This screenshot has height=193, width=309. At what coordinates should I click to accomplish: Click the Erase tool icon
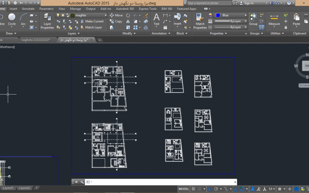pos(146,15)
